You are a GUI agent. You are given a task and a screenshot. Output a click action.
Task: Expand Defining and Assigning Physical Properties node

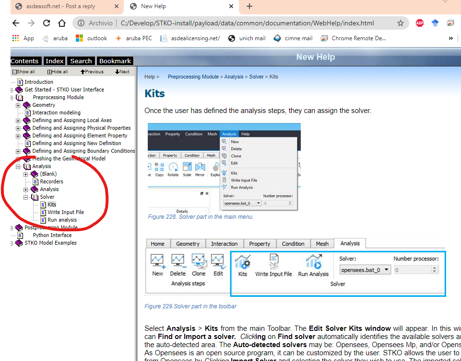click(18, 128)
